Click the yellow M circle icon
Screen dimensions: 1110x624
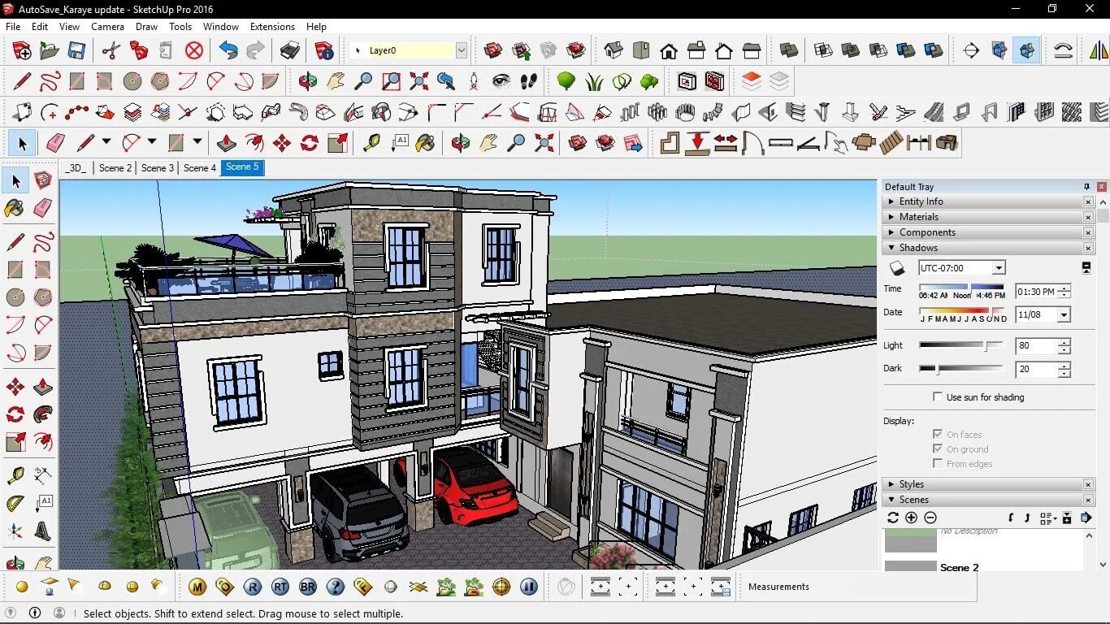197,587
